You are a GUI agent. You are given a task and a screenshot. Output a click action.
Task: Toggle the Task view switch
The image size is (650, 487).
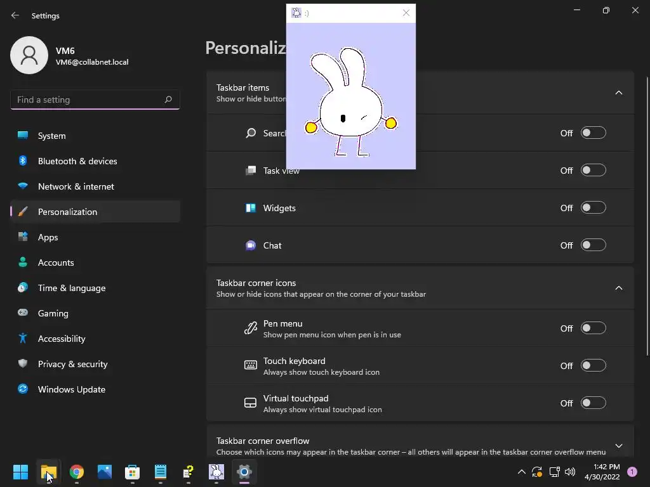[x=594, y=170]
